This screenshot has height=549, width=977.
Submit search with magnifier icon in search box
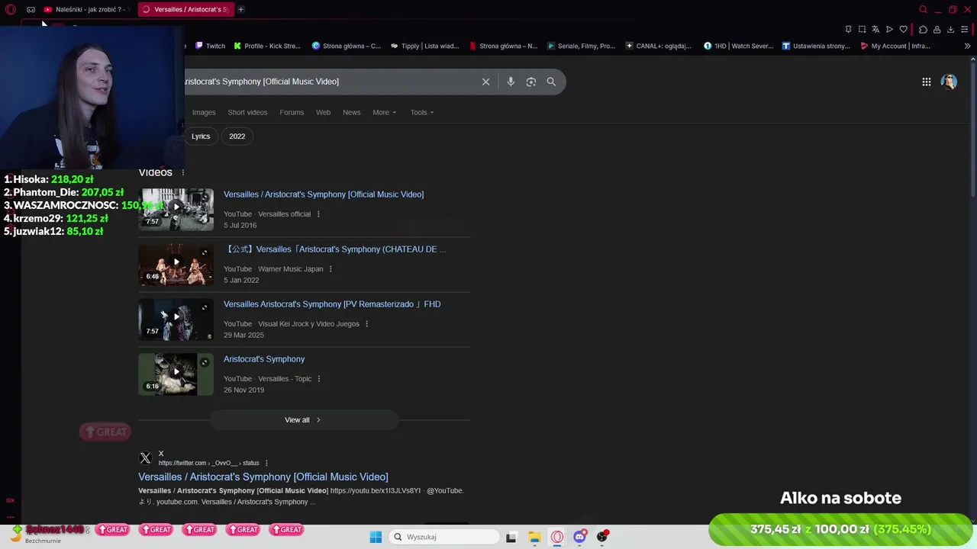(x=551, y=82)
